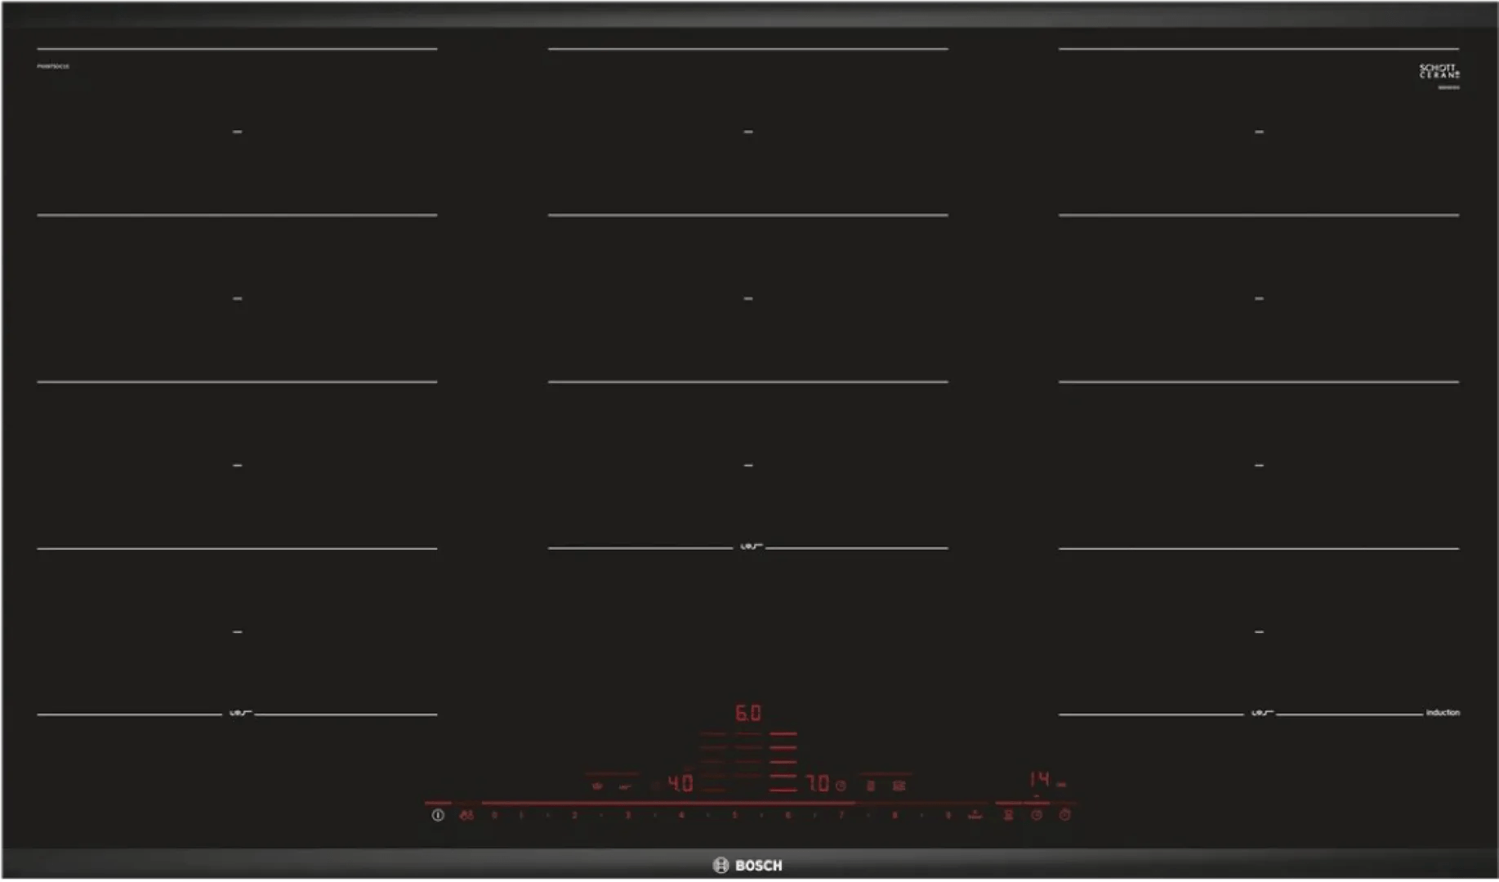1499x882 pixels.
Task: Tap the Schott Ceran logo
Action: pyautogui.click(x=1439, y=72)
